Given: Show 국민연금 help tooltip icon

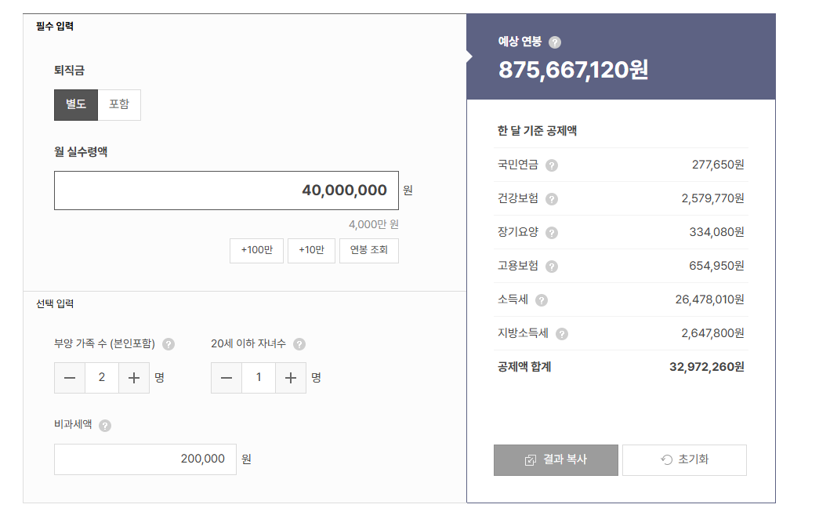Looking at the screenshot, I should tap(552, 165).
